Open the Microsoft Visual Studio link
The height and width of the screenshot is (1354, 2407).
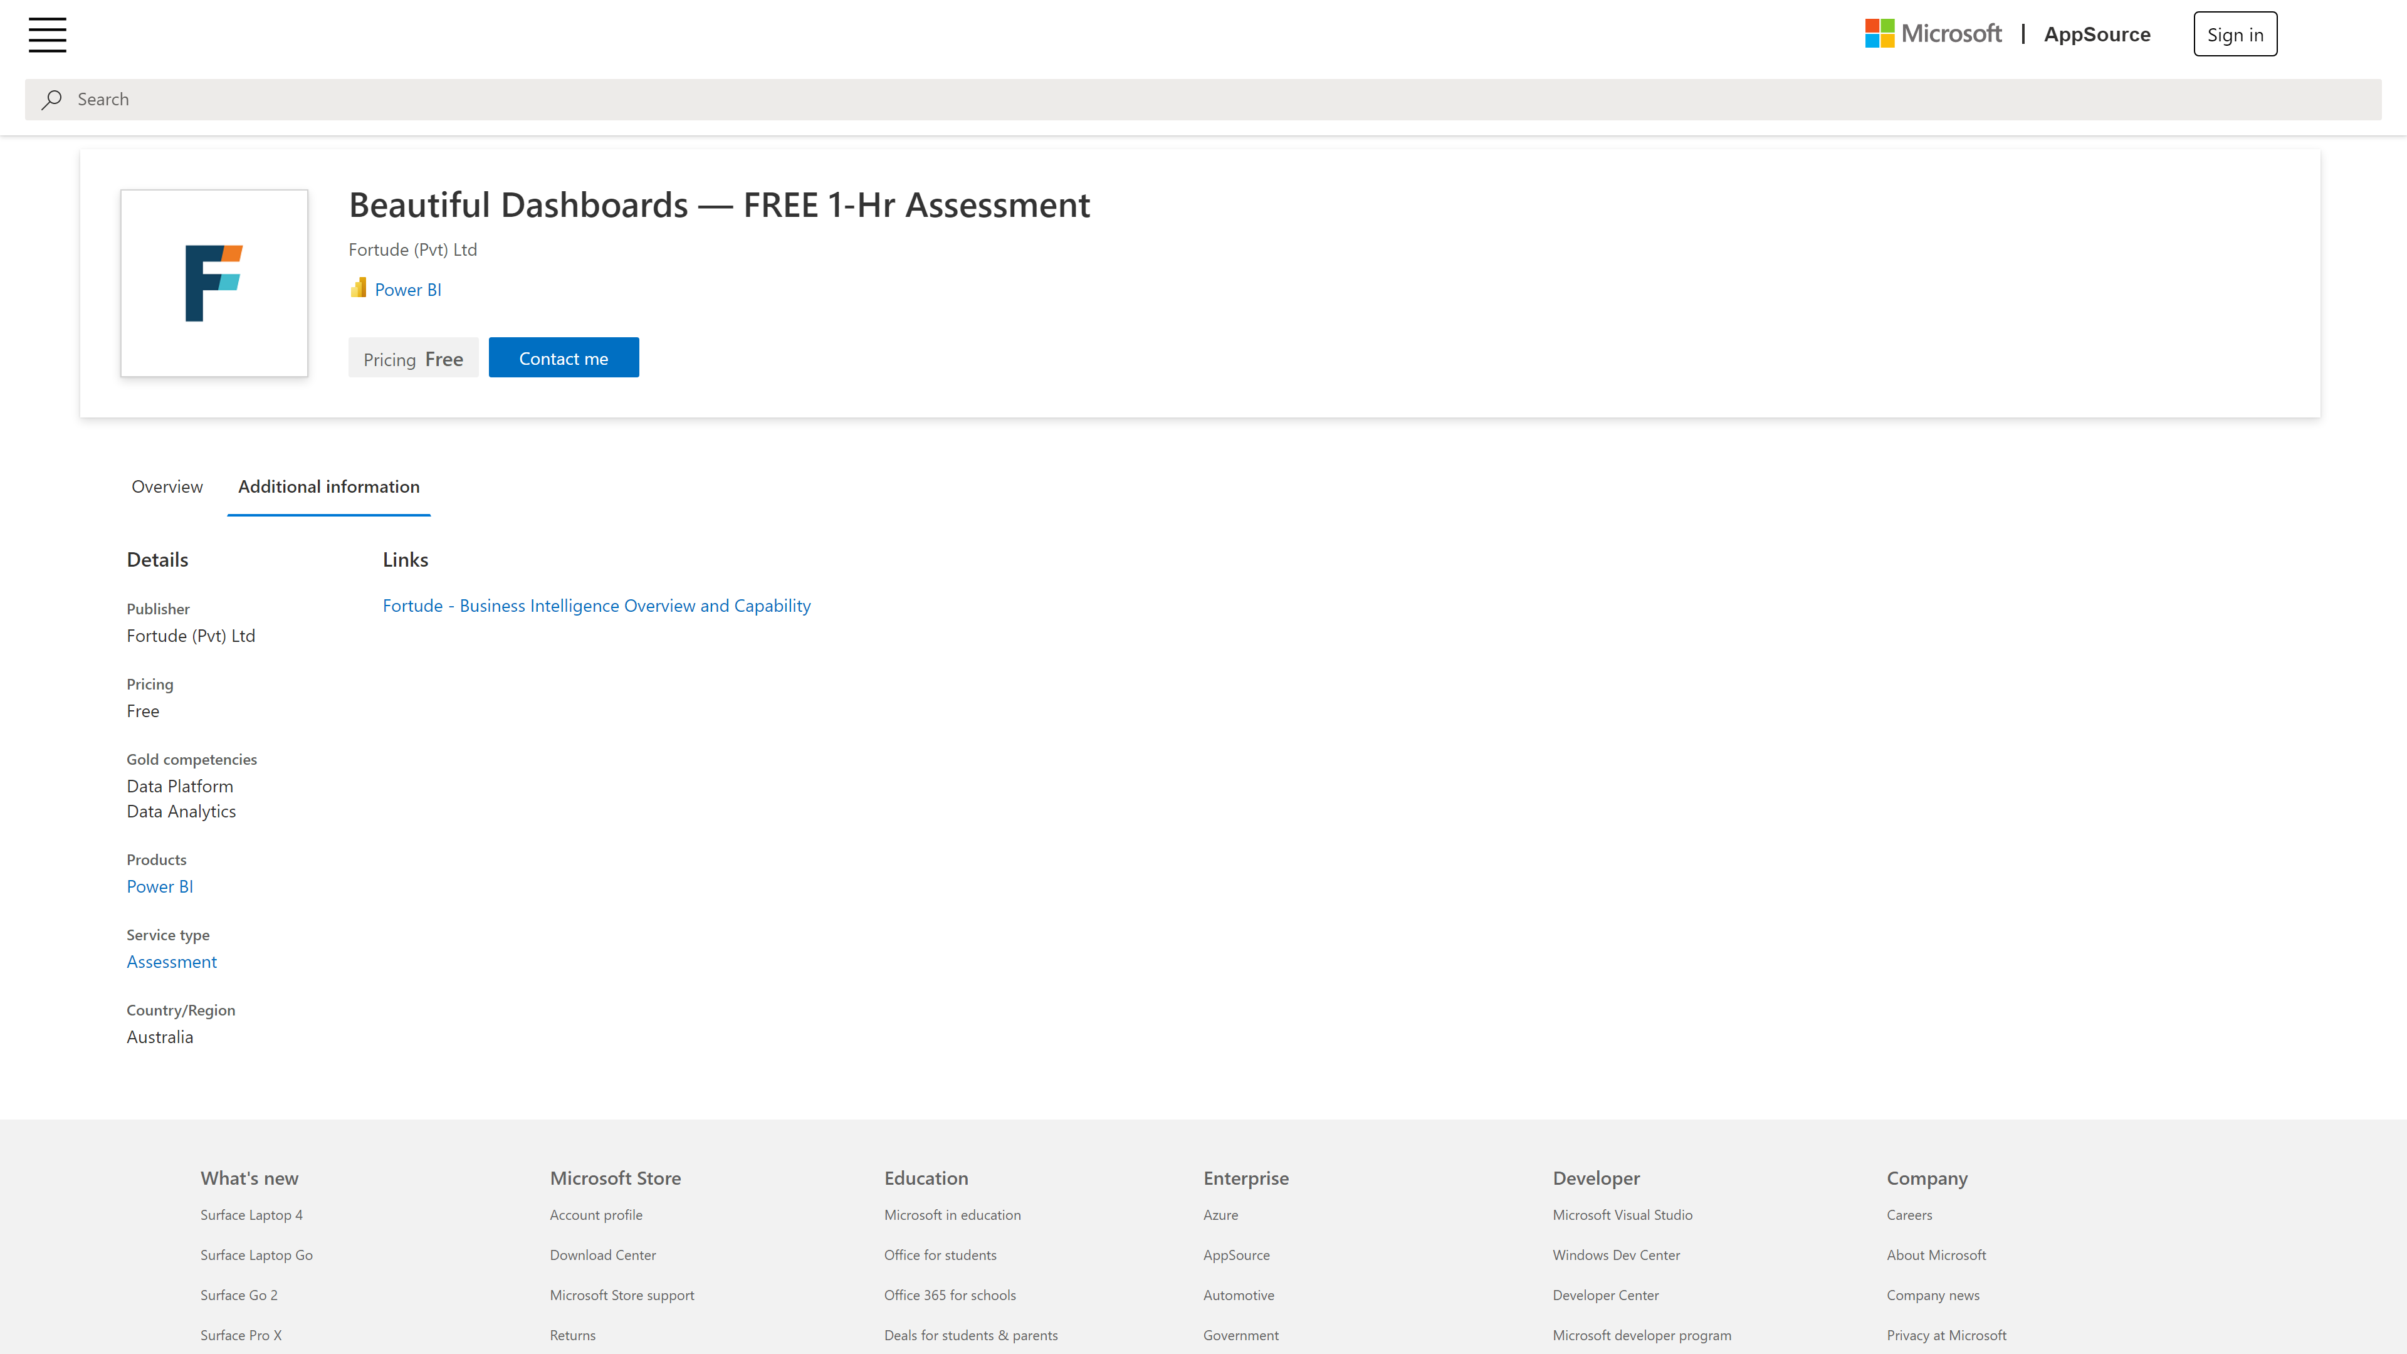pyautogui.click(x=1622, y=1215)
